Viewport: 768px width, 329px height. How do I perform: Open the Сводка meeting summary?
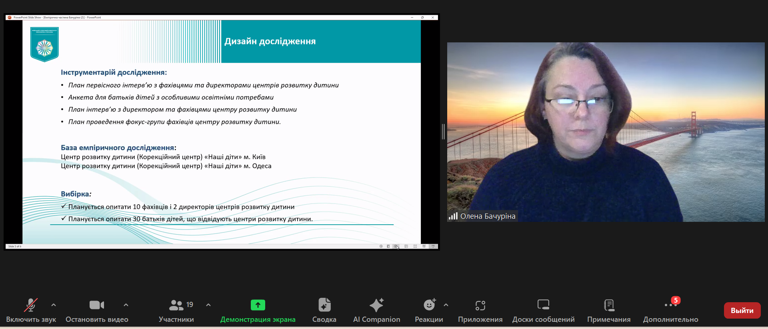point(324,310)
